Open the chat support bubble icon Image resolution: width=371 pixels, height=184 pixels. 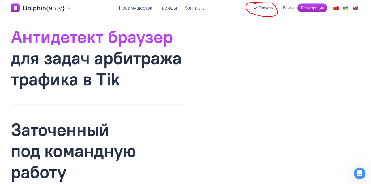360,174
